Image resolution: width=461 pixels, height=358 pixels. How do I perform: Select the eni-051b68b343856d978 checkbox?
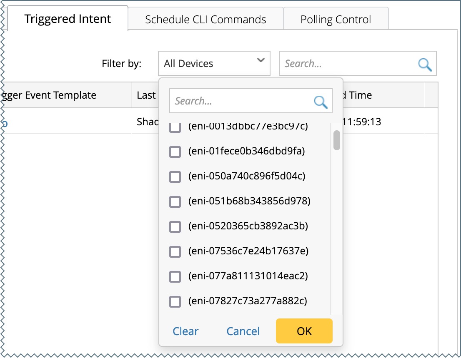(x=175, y=202)
